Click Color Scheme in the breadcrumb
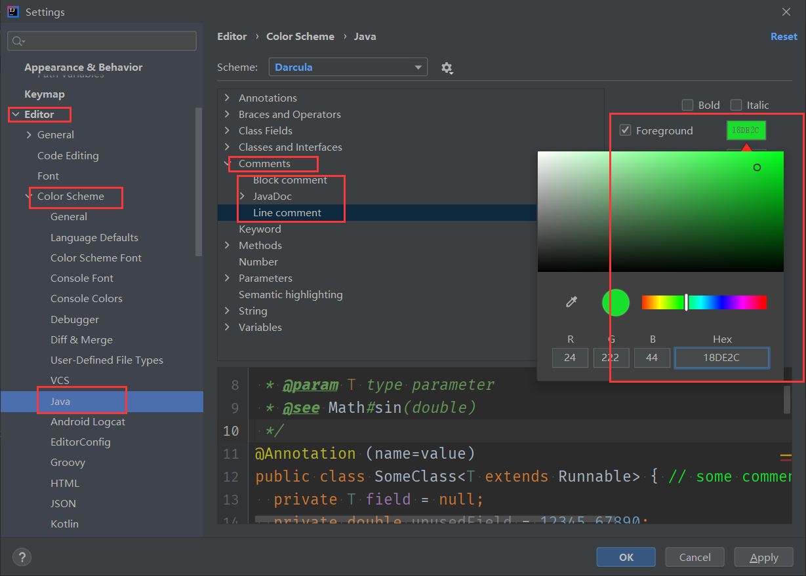806x576 pixels. [300, 37]
